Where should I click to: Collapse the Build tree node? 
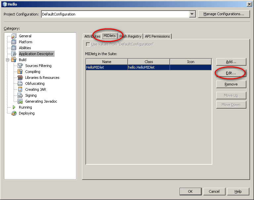[8, 60]
